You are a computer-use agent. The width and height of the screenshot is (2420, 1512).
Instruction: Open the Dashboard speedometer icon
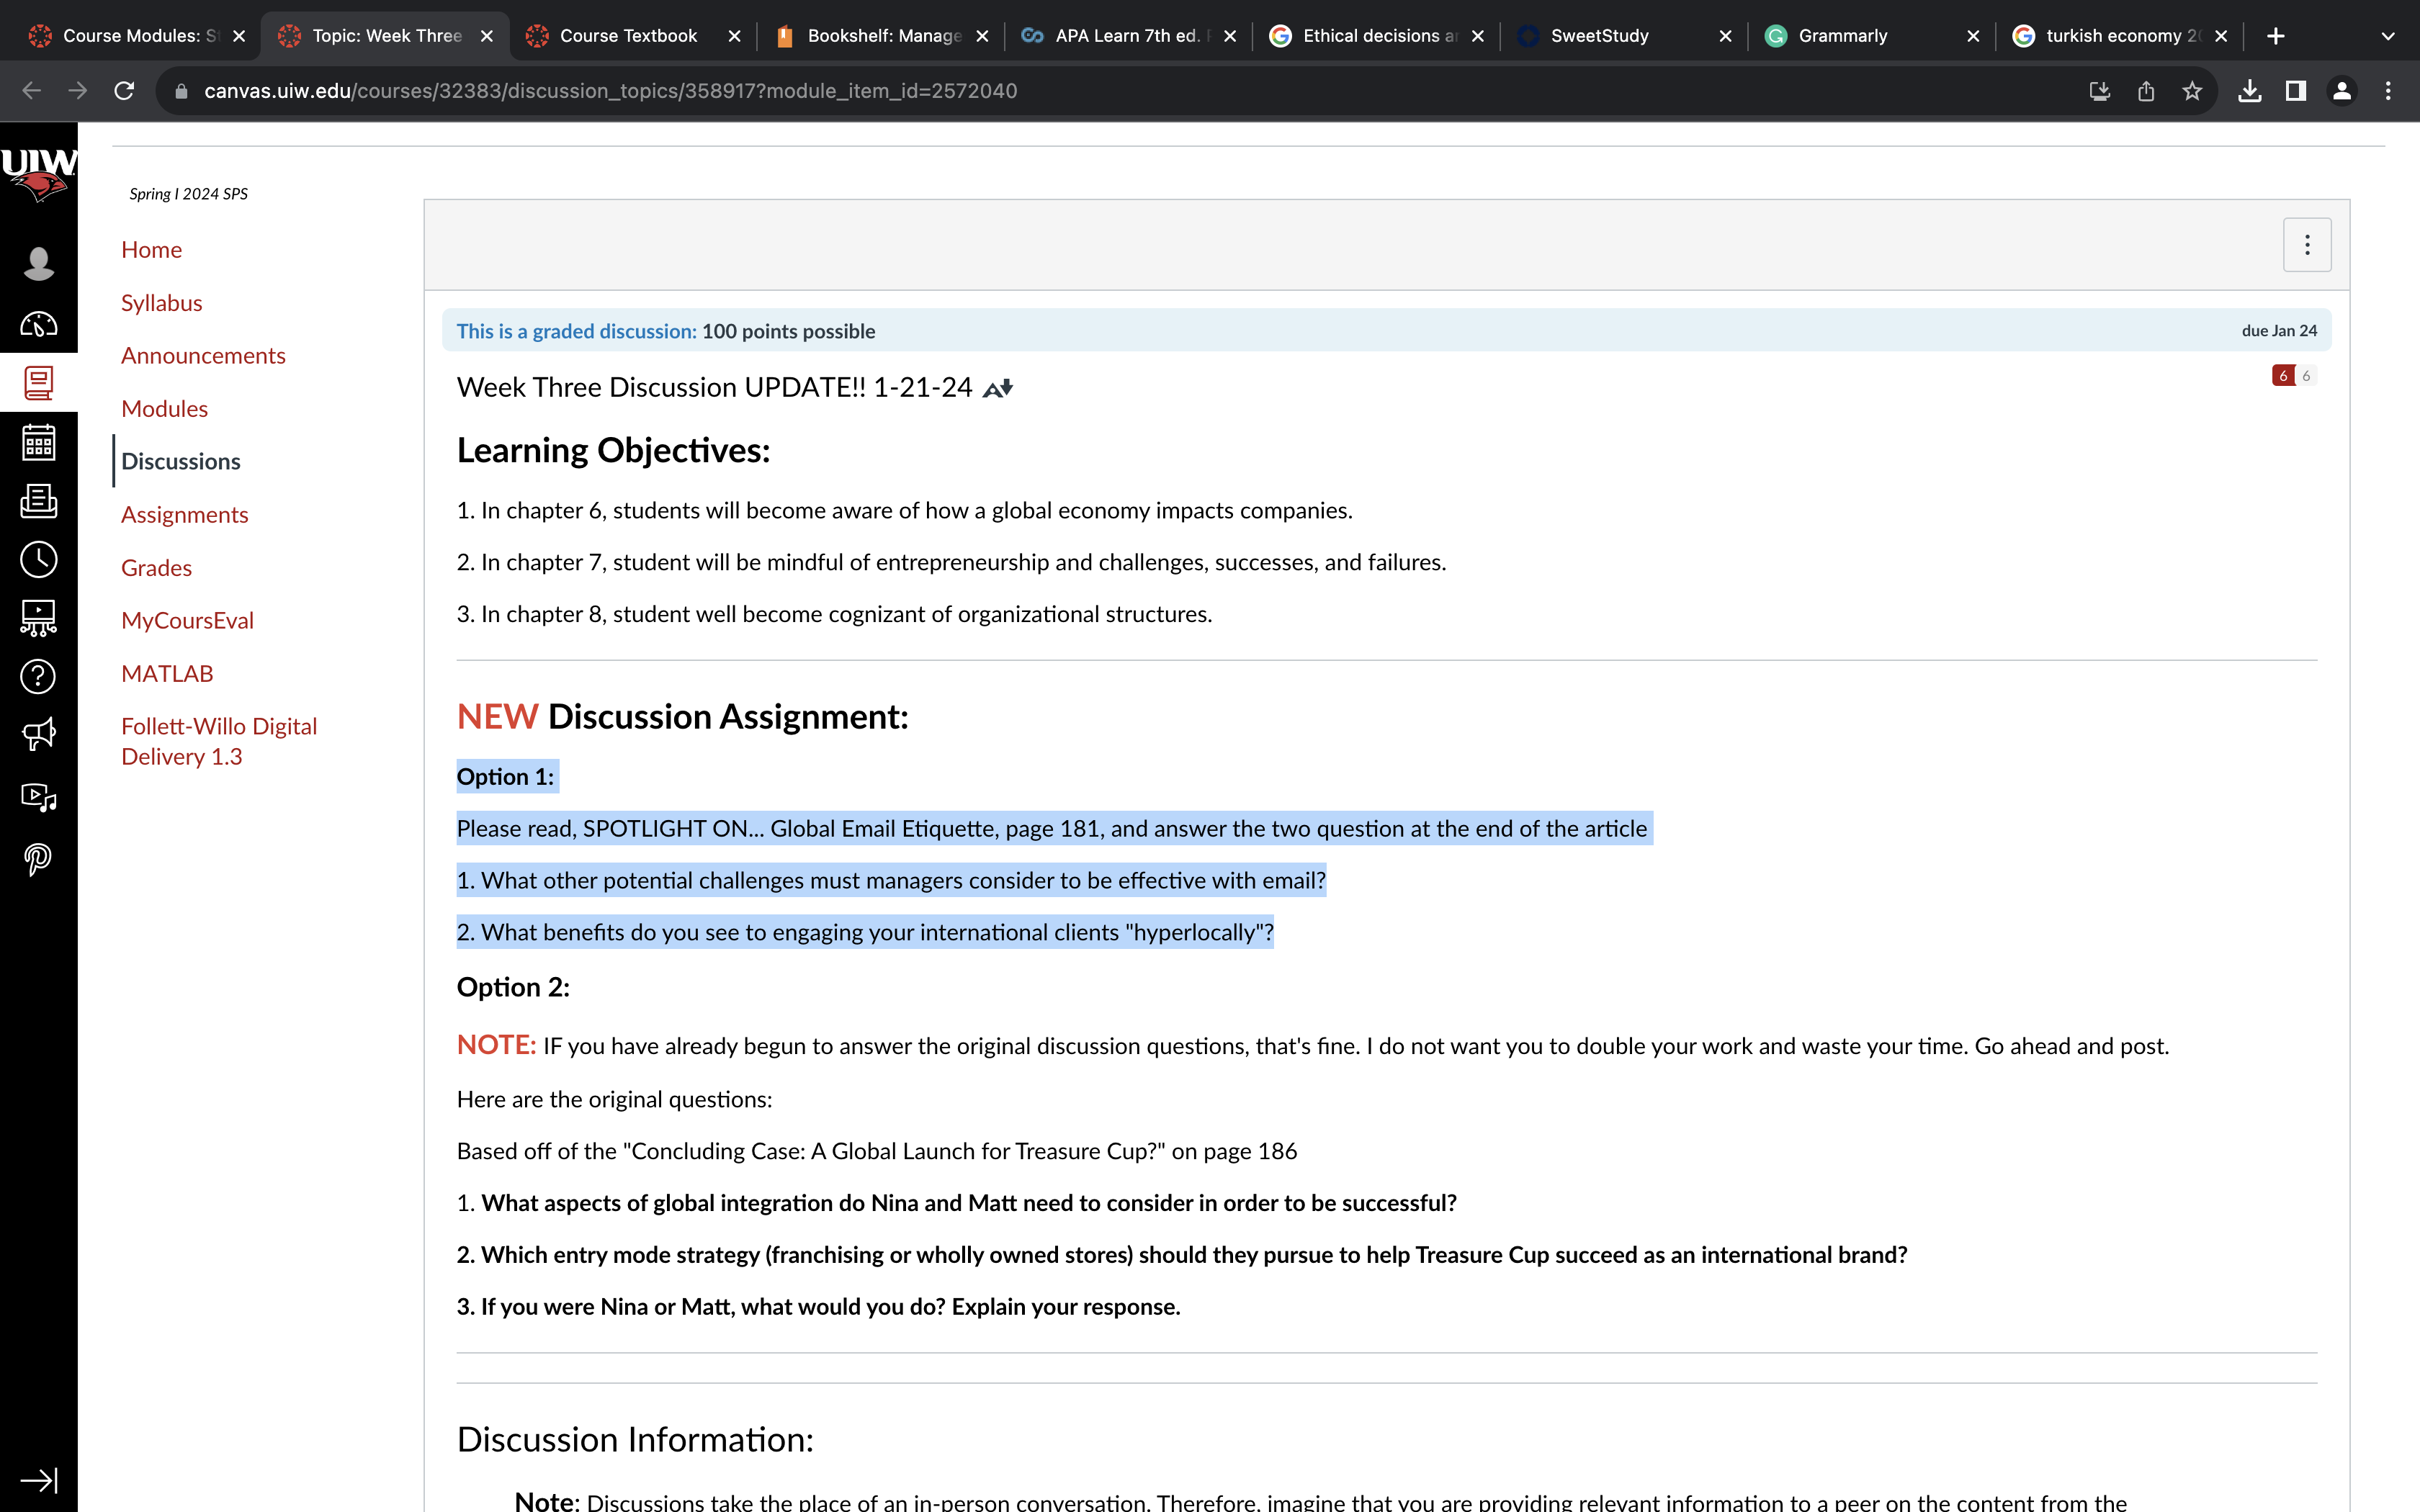(38, 324)
